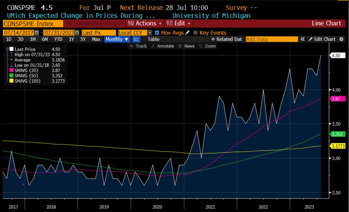This screenshot has width=349, height=212.
Task: Open the News overlay tool
Action: tap(186, 46)
